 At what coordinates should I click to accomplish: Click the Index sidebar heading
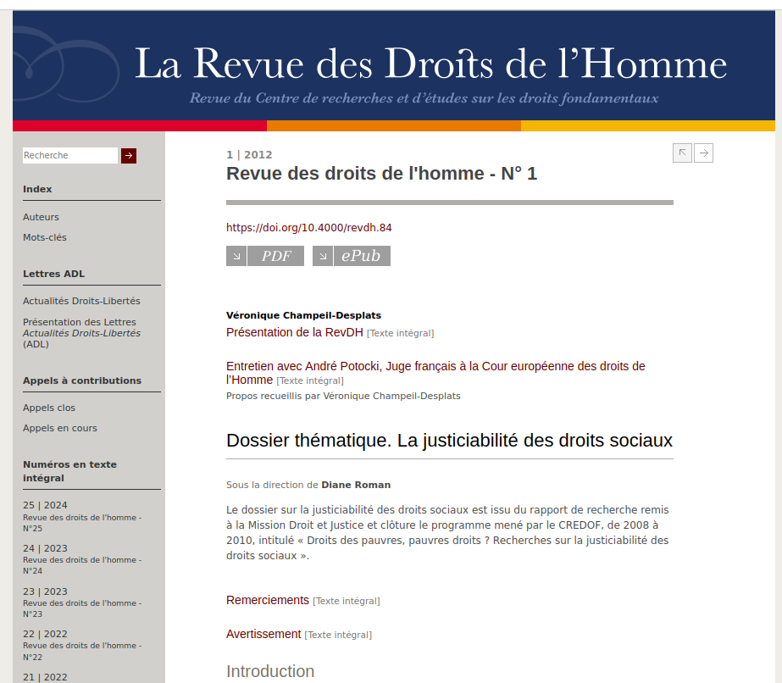click(37, 189)
